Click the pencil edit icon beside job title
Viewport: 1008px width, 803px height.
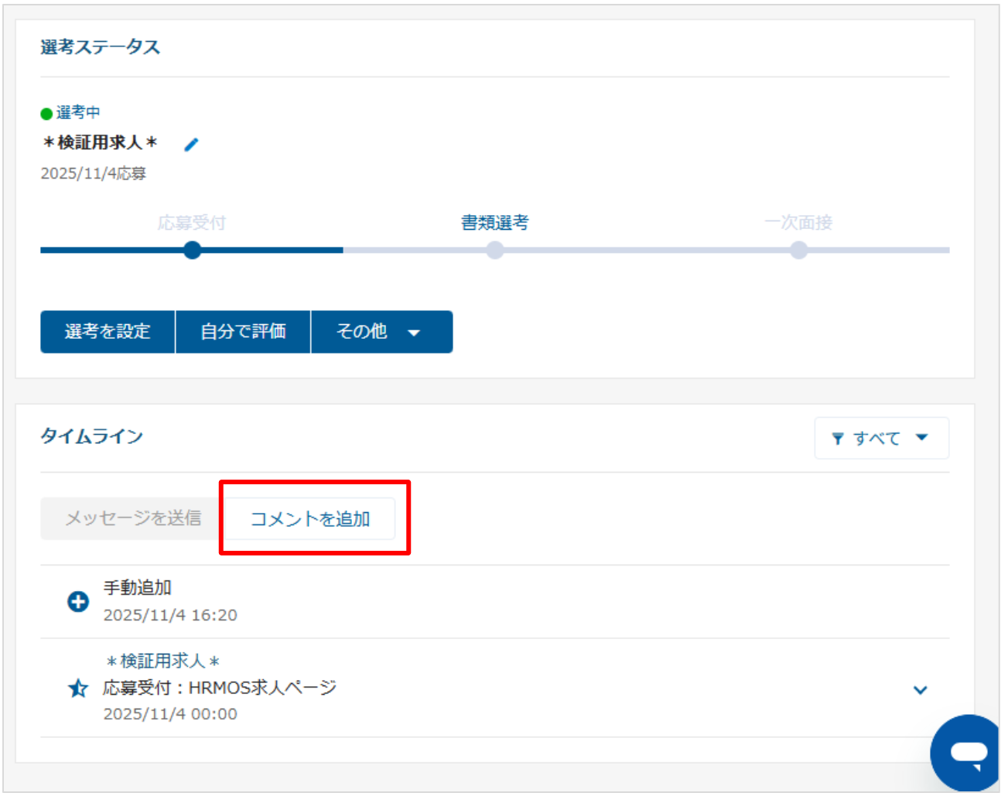[191, 145]
